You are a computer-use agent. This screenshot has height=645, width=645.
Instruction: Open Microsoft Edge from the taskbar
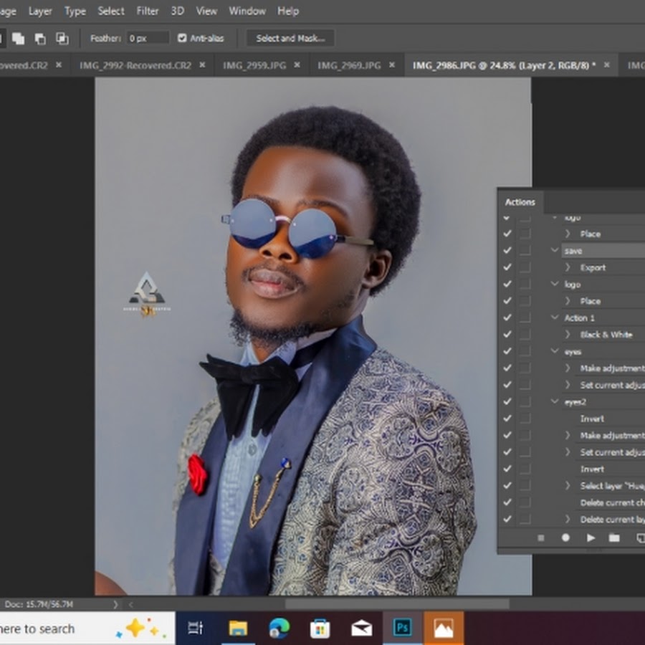click(279, 629)
